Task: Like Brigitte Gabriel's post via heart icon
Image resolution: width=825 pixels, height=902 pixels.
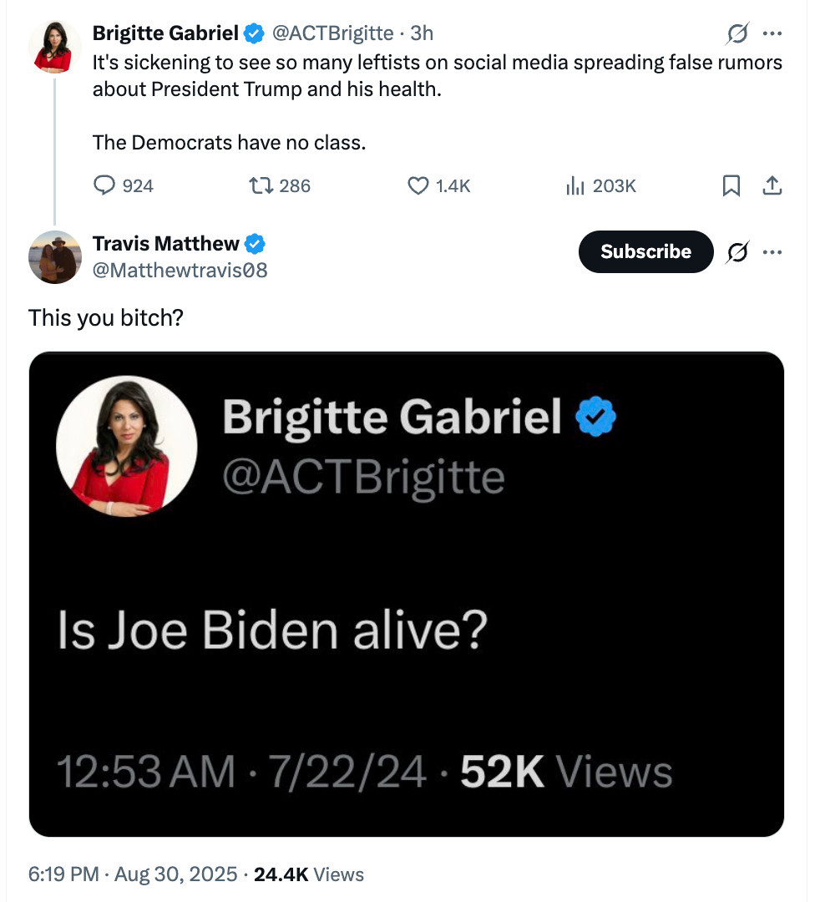Action: [418, 185]
